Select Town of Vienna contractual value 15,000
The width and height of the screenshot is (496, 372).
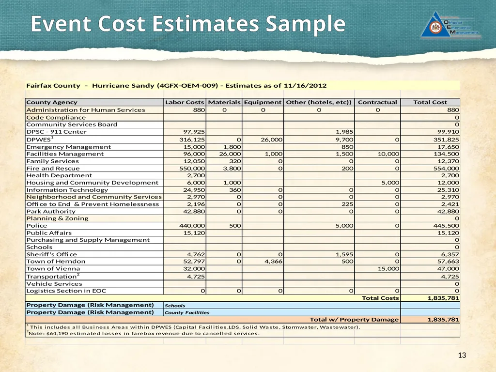pos(388,268)
